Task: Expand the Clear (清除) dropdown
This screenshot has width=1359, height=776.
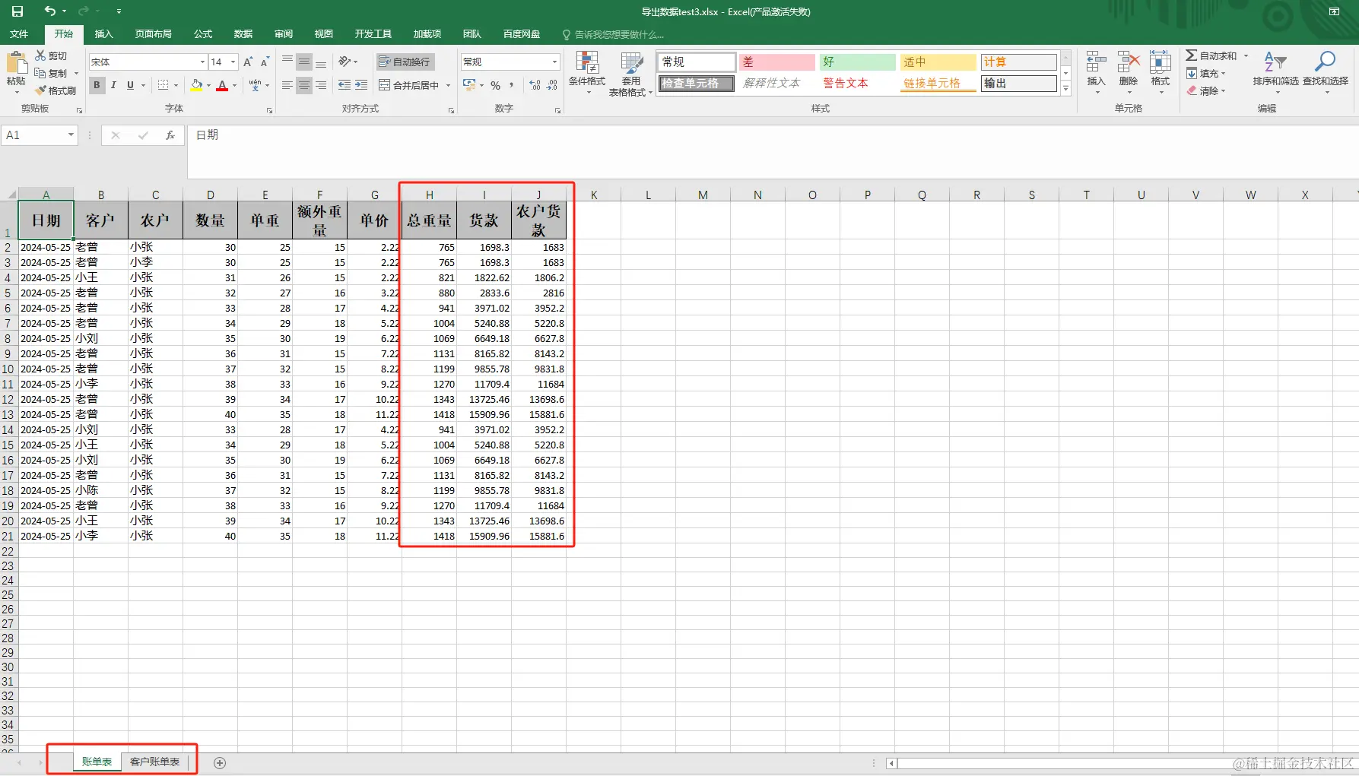Action: coord(1223,91)
